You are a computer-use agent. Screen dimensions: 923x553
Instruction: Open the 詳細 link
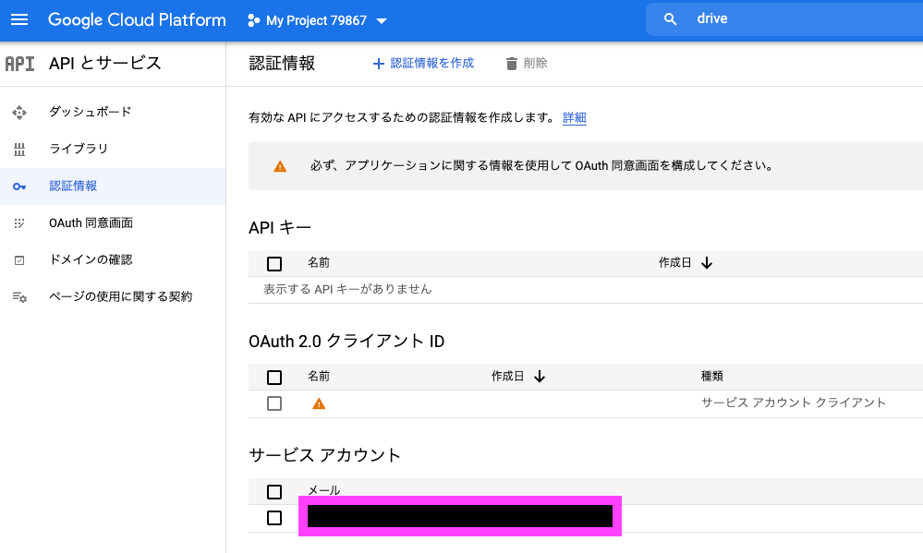[x=575, y=118]
